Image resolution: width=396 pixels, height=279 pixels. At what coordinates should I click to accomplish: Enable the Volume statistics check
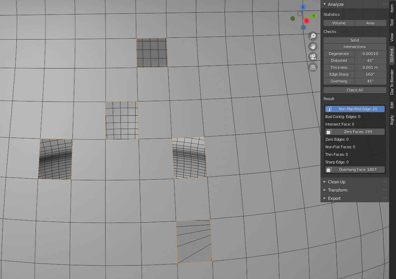point(339,23)
